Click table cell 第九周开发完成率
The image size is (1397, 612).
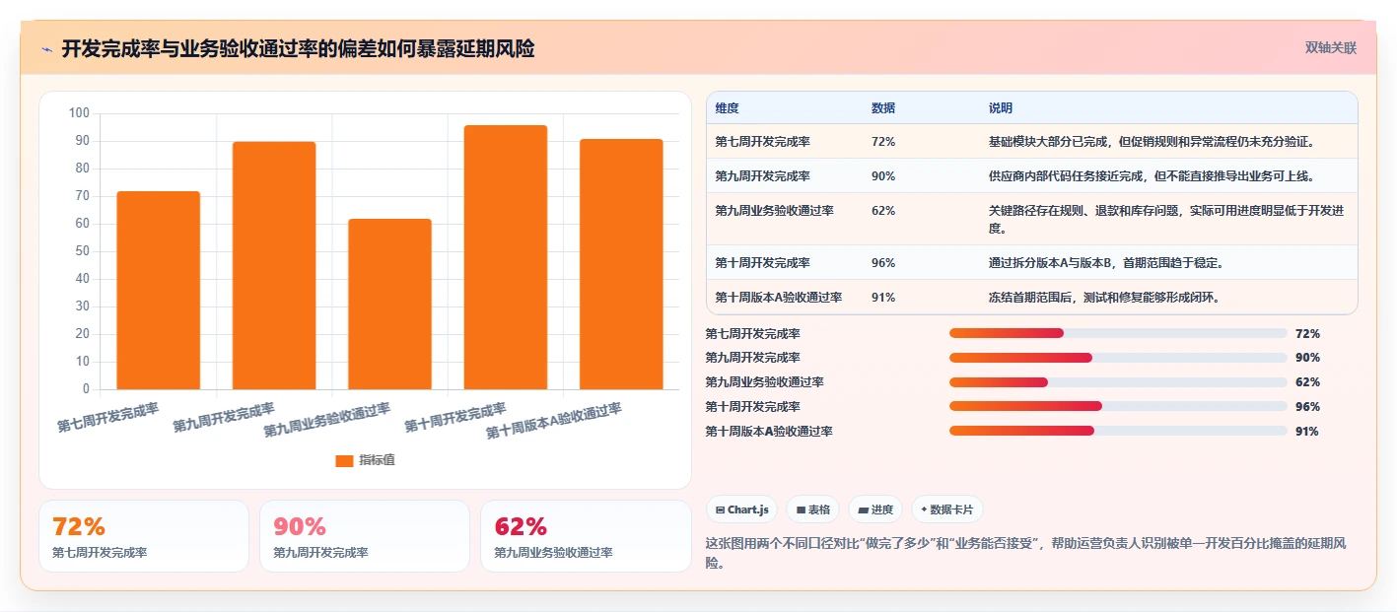click(763, 176)
